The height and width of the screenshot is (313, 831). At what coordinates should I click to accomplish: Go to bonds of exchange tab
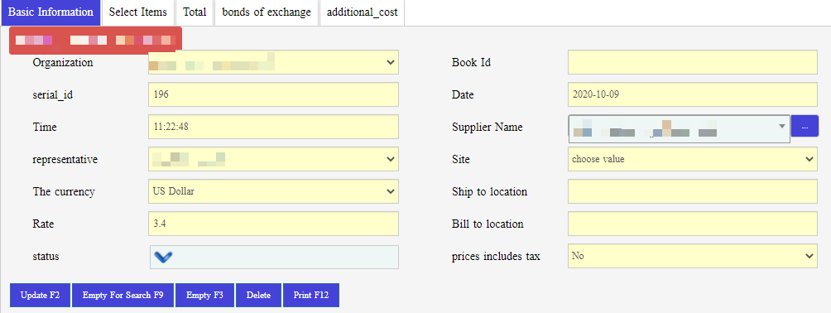pyautogui.click(x=267, y=12)
